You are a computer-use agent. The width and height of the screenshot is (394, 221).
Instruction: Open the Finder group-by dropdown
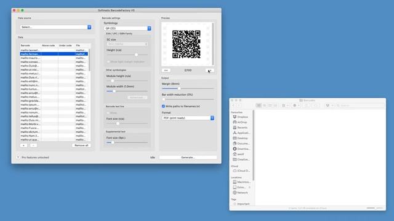[285, 106]
